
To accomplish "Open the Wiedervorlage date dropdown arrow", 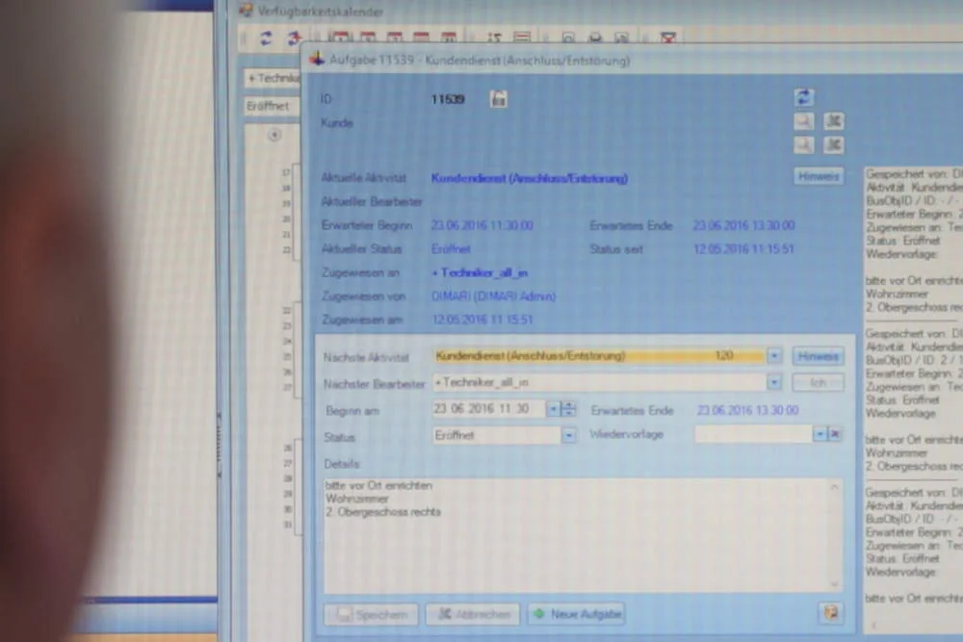I will [x=820, y=434].
